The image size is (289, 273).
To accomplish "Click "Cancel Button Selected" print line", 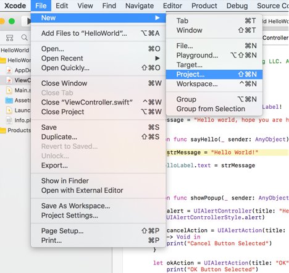I will point(219,243).
